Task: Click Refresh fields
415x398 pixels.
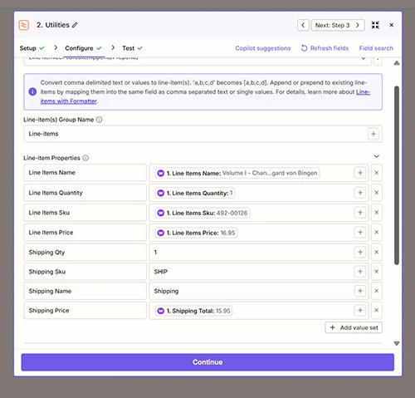Action: coord(325,48)
